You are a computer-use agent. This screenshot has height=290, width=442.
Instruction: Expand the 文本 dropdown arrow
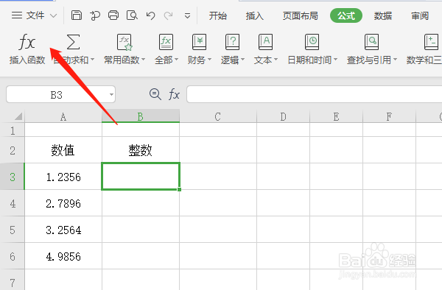[276, 60]
